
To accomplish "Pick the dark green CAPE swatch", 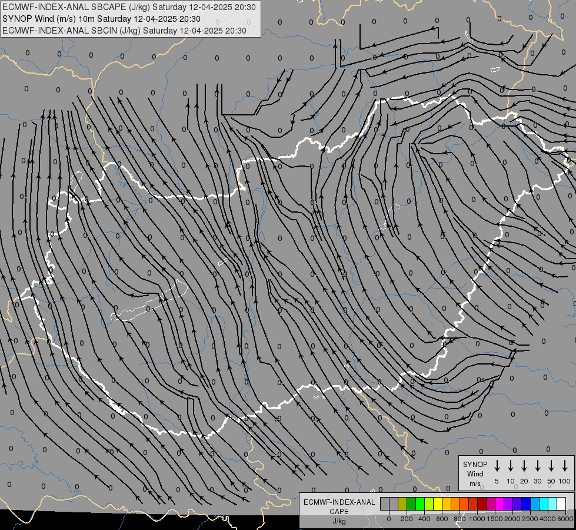I will point(411,503).
